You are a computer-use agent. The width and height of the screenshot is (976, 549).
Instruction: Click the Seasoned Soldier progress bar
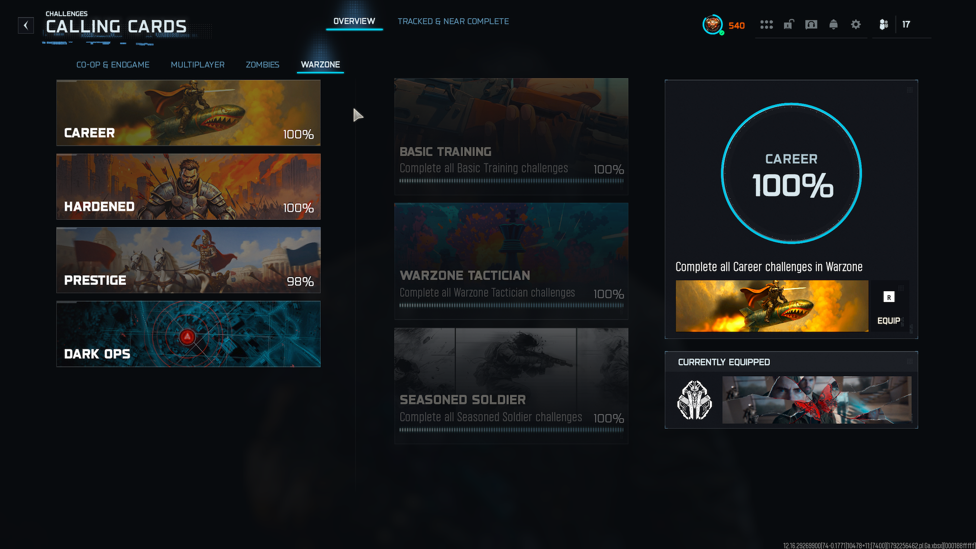511,430
